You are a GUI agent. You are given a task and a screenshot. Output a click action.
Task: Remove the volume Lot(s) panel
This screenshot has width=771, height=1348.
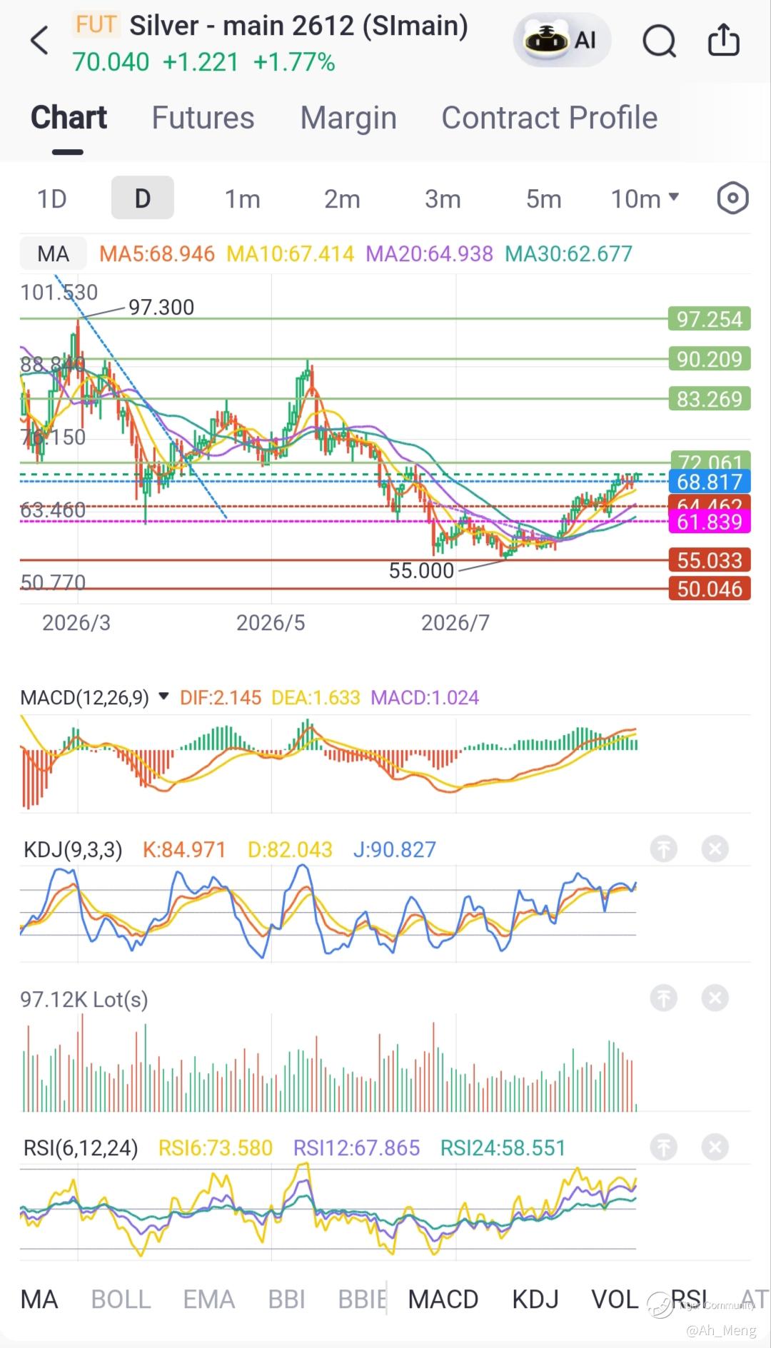(x=715, y=998)
